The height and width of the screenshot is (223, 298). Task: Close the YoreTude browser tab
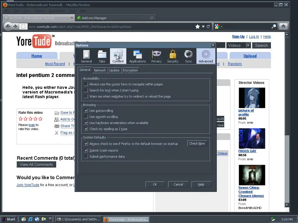pyautogui.click(x=72, y=18)
